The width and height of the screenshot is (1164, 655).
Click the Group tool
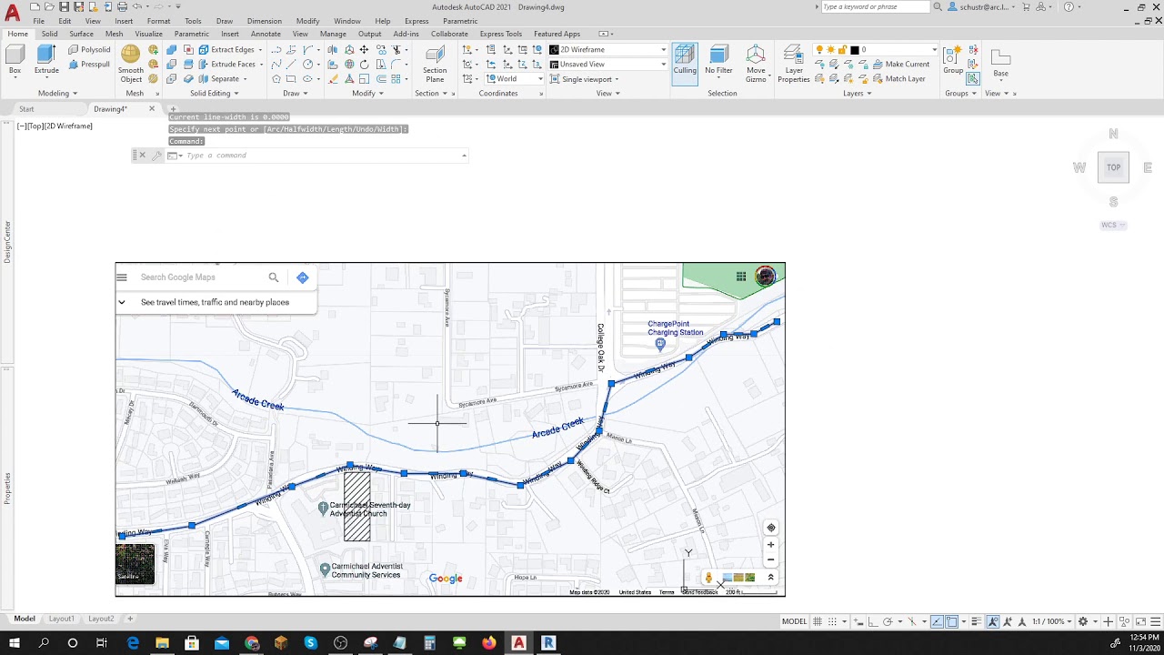pyautogui.click(x=953, y=60)
